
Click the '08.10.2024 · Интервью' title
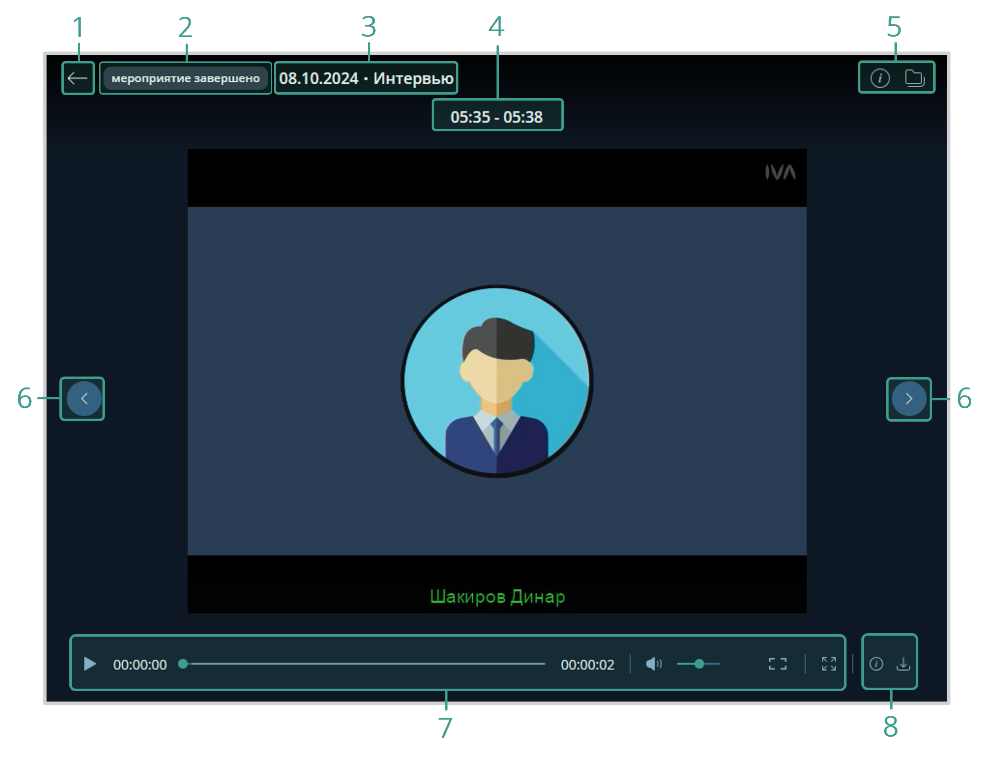(x=366, y=78)
